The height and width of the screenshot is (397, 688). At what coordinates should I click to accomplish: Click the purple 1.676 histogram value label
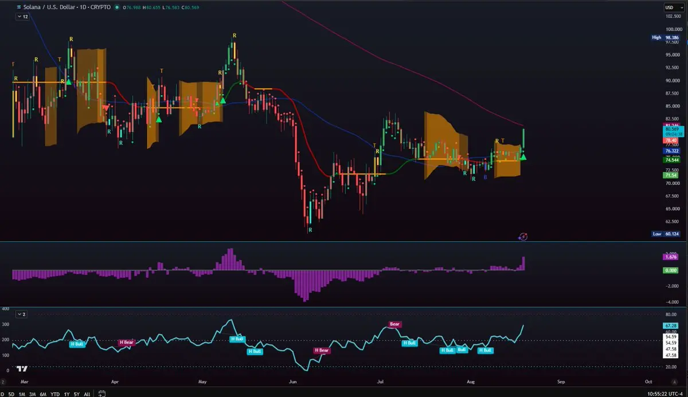(671, 257)
